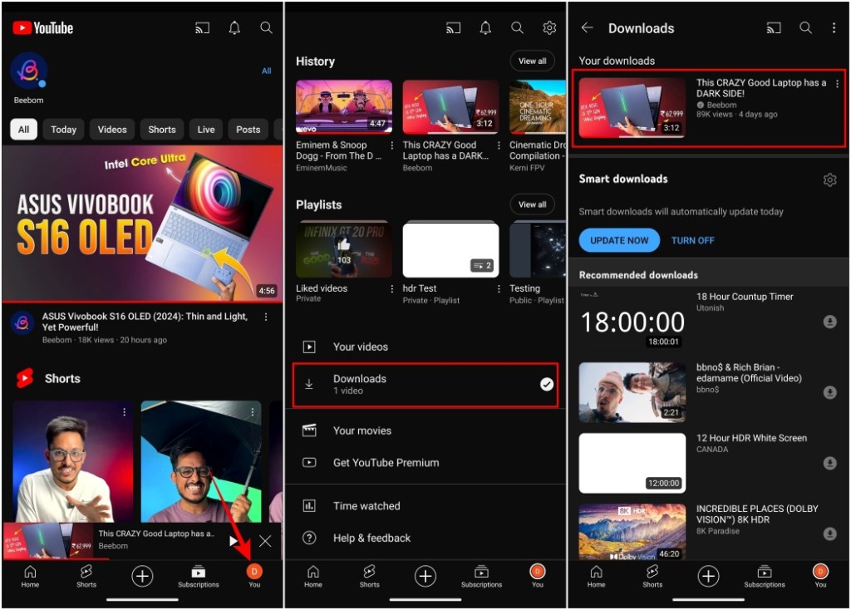
Task: Select the Today filter chip
Action: click(x=63, y=129)
